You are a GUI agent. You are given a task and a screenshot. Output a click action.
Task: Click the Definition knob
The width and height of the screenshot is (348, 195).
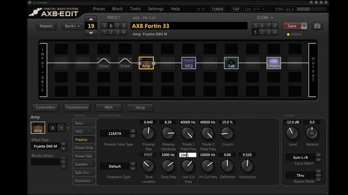click(x=227, y=166)
